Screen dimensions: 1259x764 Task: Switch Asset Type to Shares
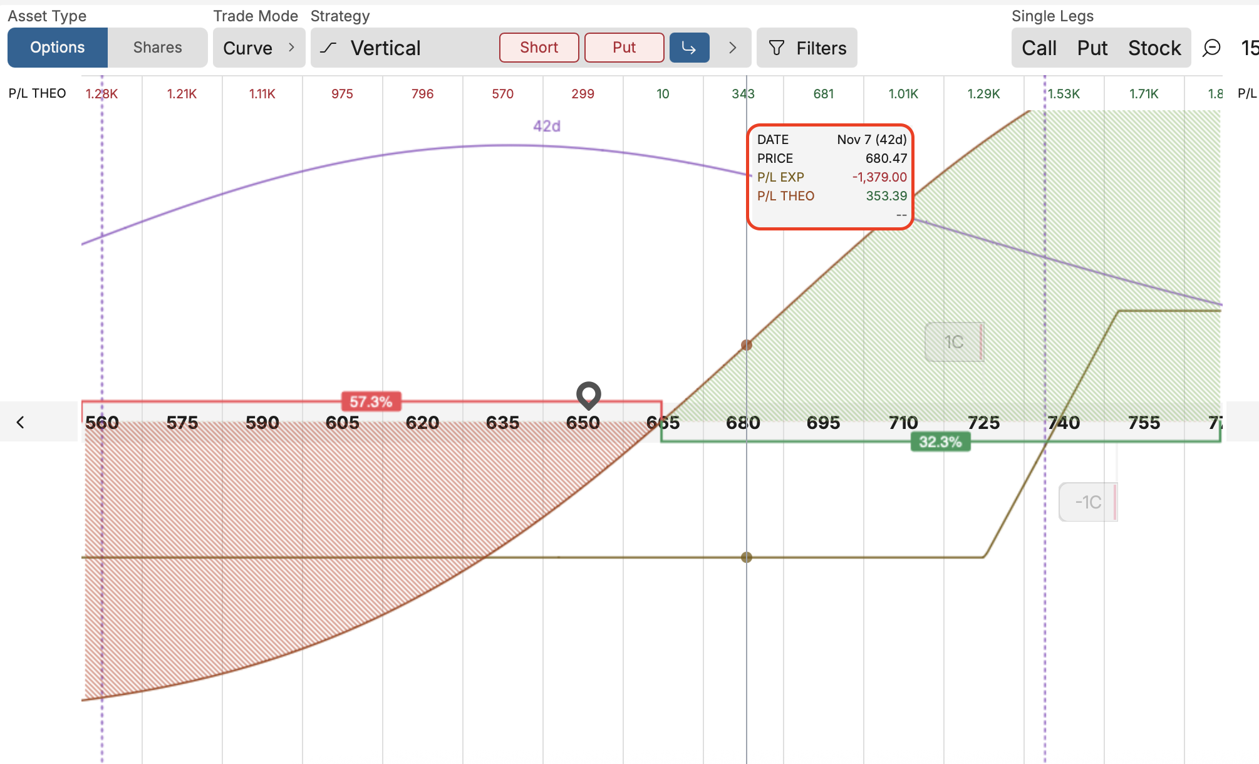(x=157, y=48)
